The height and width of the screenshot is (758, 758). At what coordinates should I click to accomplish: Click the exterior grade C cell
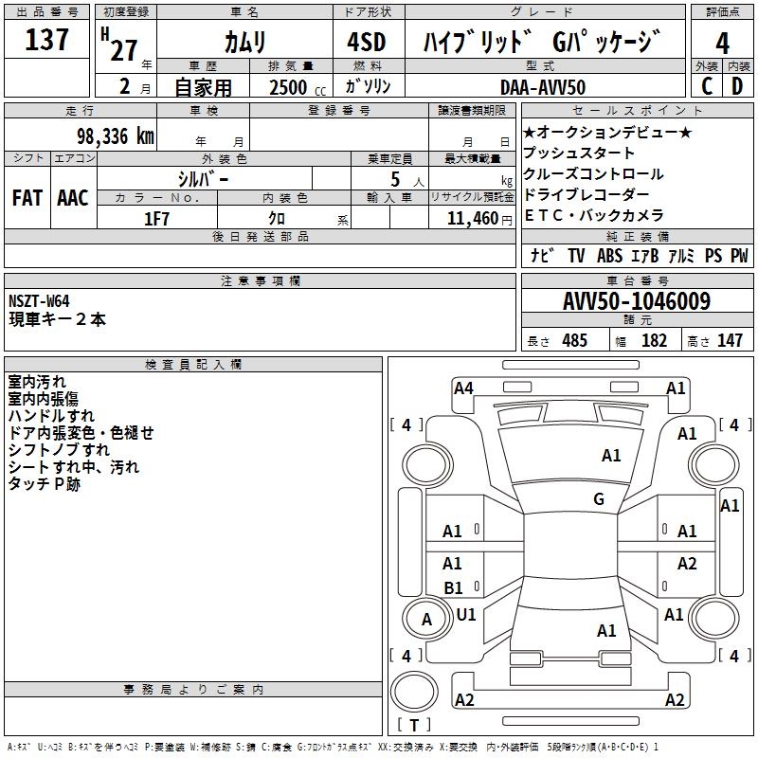click(707, 86)
